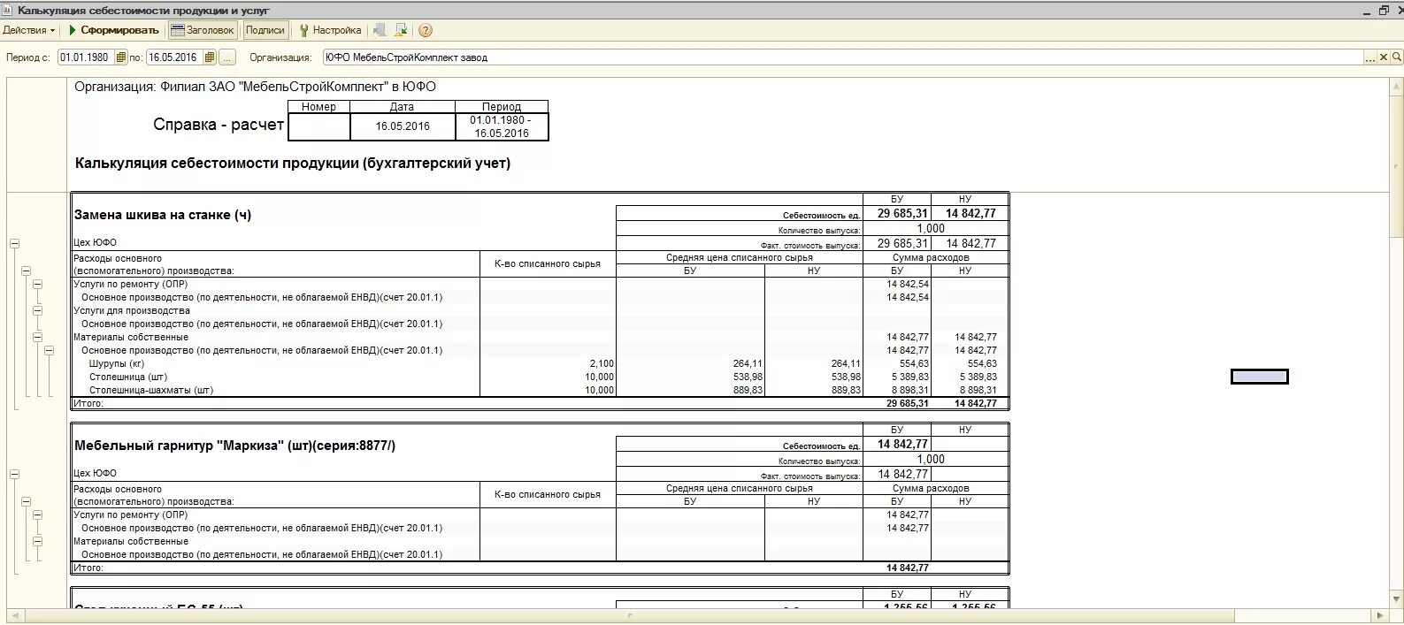Toggle the Заголовок header button
This screenshot has height=625, width=1404.
click(x=203, y=30)
